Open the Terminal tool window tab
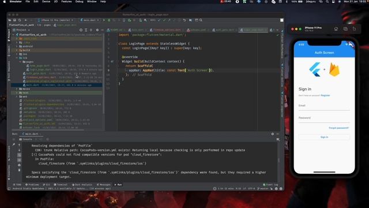Viewport: 369px width, 208px height. [x=61, y=185]
